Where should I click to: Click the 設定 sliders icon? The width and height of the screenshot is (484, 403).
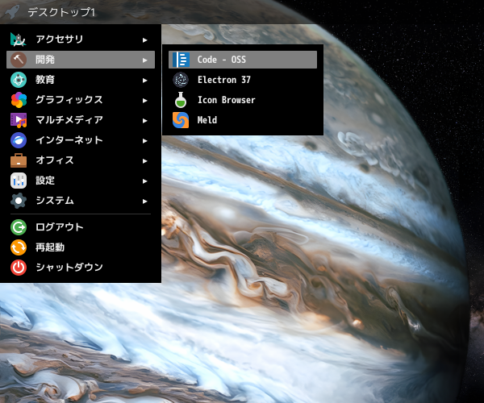[x=19, y=181]
